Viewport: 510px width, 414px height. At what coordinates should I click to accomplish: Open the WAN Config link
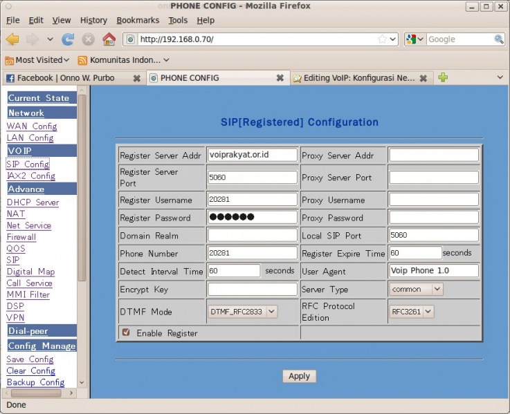pos(32,126)
